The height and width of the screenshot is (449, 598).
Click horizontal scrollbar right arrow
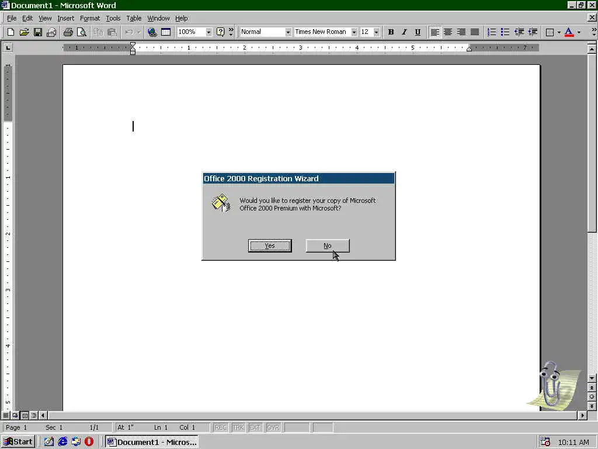(x=582, y=415)
